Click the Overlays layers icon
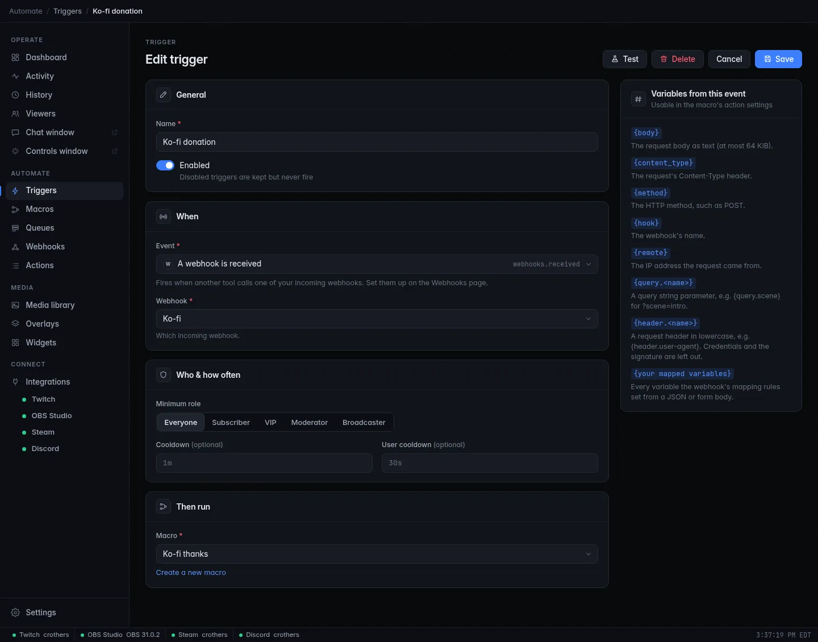The height and width of the screenshot is (642, 818). point(15,324)
